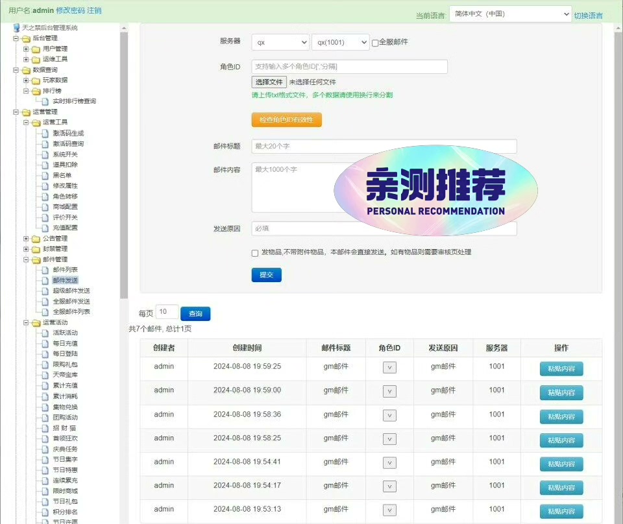Collapse the 运营活动 tree folder
The width and height of the screenshot is (623, 524).
click(26, 322)
